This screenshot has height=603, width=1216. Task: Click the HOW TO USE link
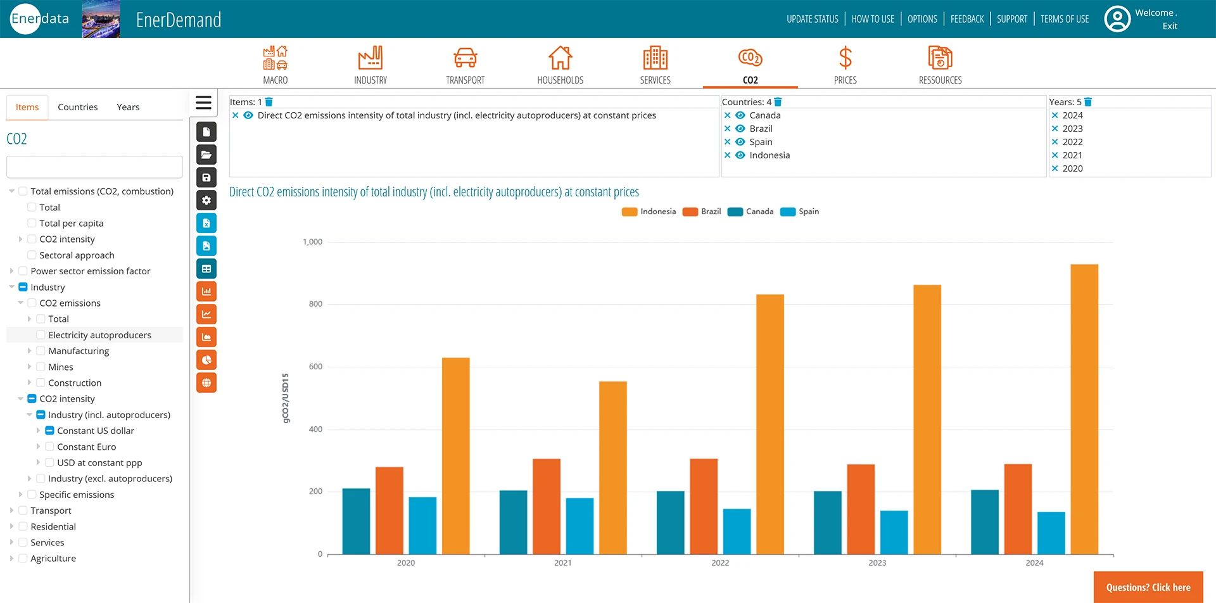(872, 19)
